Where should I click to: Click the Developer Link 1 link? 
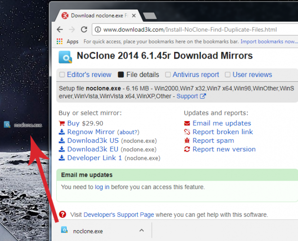[x=95, y=158]
